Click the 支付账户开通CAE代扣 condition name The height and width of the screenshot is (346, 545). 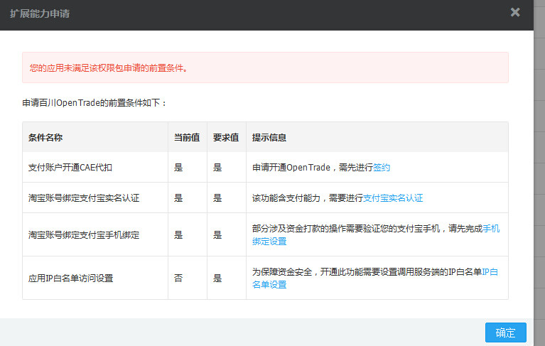coord(70,168)
